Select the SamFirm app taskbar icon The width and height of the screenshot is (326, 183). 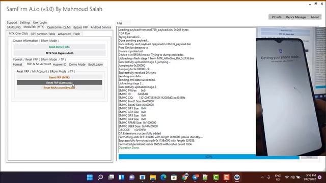(237, 177)
